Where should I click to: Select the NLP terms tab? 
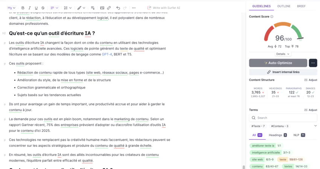(299, 135)
